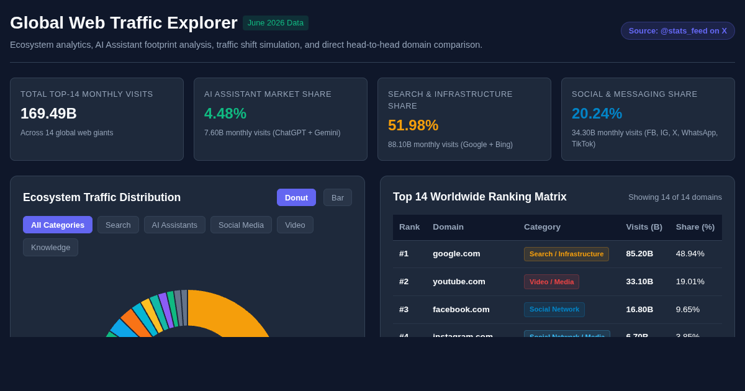Sort table by Share (%) header
Screen dimensions: 745x391
point(695,227)
